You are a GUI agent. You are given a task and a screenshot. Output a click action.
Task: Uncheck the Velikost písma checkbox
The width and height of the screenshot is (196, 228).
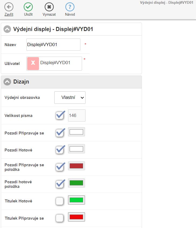pyautogui.click(x=60, y=115)
